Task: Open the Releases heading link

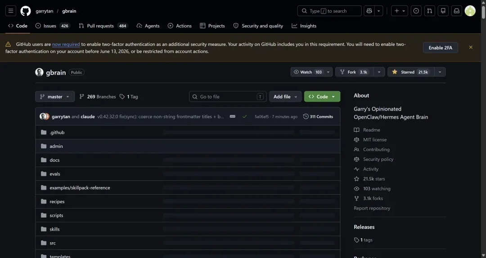Action: pos(364,227)
